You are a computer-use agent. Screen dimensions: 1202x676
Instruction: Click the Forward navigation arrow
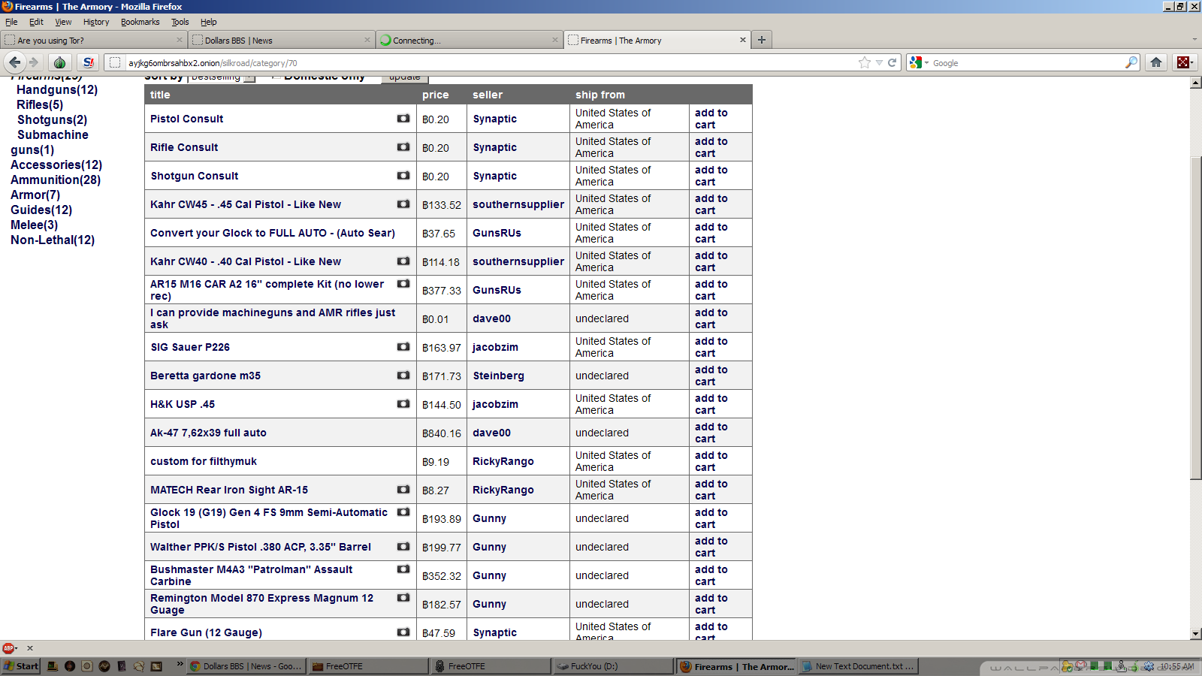point(34,62)
